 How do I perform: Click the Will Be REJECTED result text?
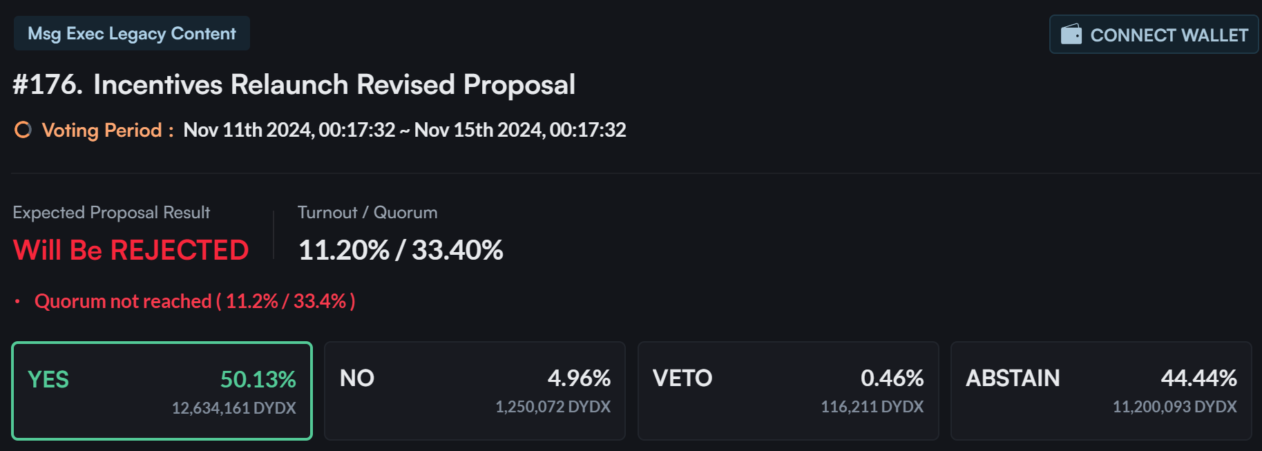[131, 250]
